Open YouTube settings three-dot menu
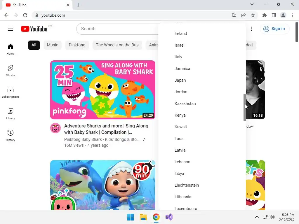 [252, 29]
